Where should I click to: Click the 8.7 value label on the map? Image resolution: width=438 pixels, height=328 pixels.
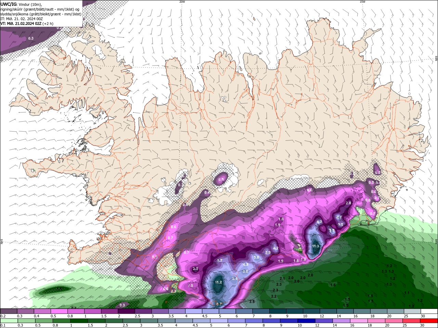click(x=219, y=304)
